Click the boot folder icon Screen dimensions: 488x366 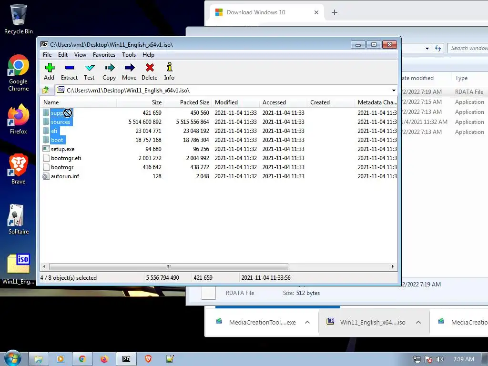point(46,140)
